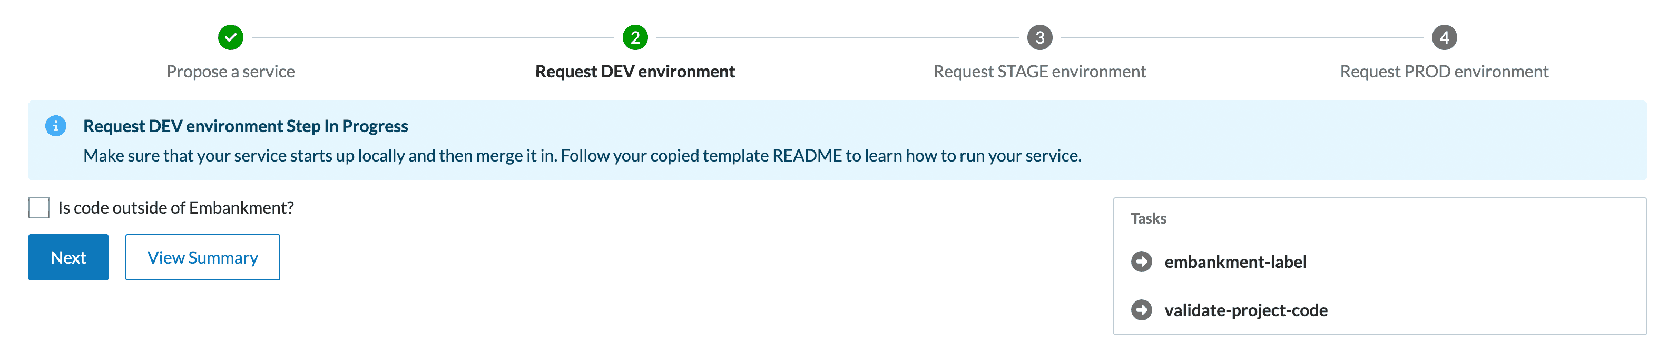Click the README instruction text in banner
The image size is (1668, 362).
[582, 156]
